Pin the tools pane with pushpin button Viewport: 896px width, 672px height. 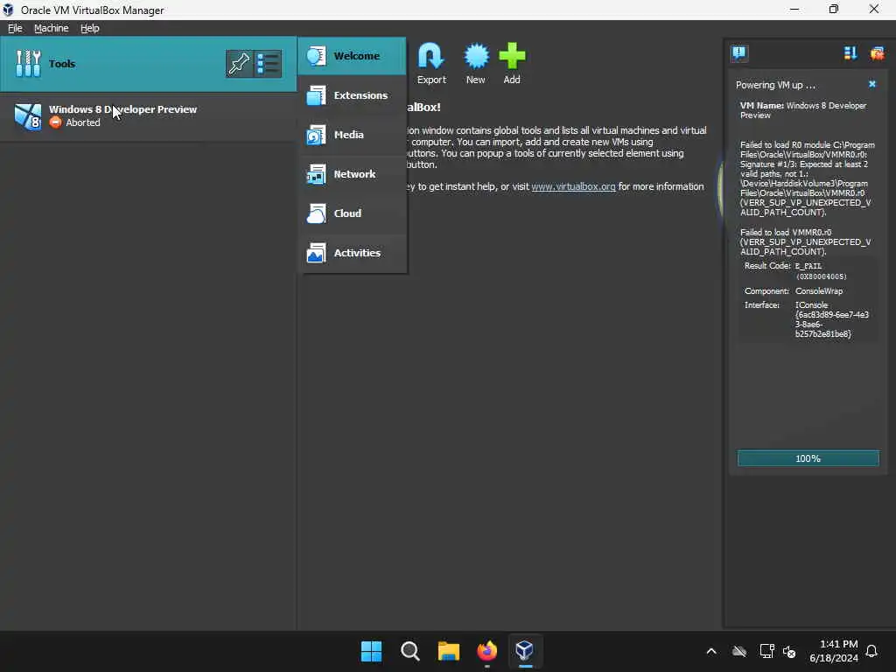tap(239, 63)
